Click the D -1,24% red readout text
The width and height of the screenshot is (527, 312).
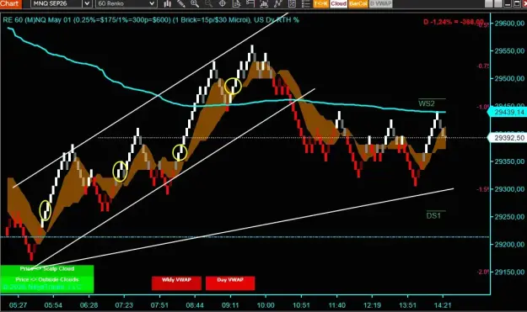click(x=454, y=22)
